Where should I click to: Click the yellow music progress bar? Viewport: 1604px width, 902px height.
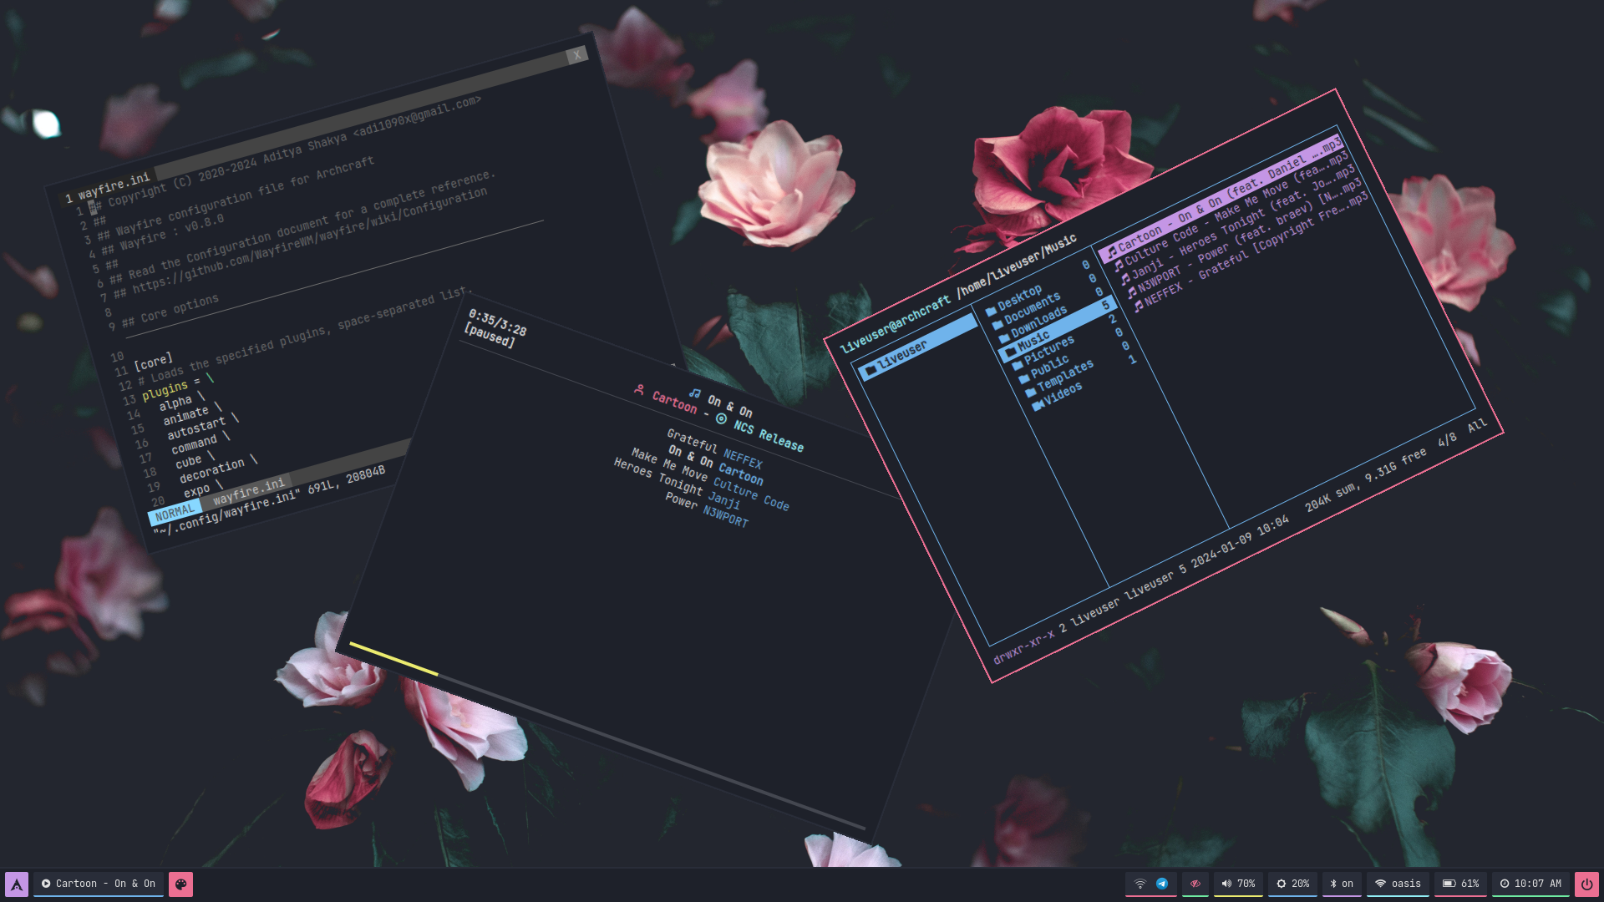coord(393,658)
